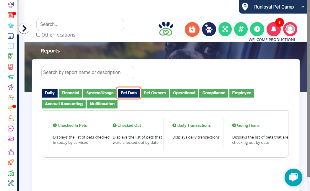
Task: Open the teal live chat widget
Action: 293,177
